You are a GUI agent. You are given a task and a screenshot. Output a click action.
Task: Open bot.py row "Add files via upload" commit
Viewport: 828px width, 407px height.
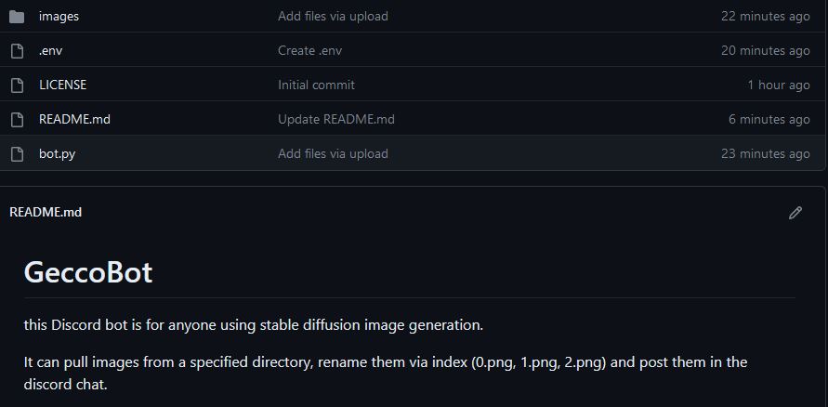pos(333,153)
